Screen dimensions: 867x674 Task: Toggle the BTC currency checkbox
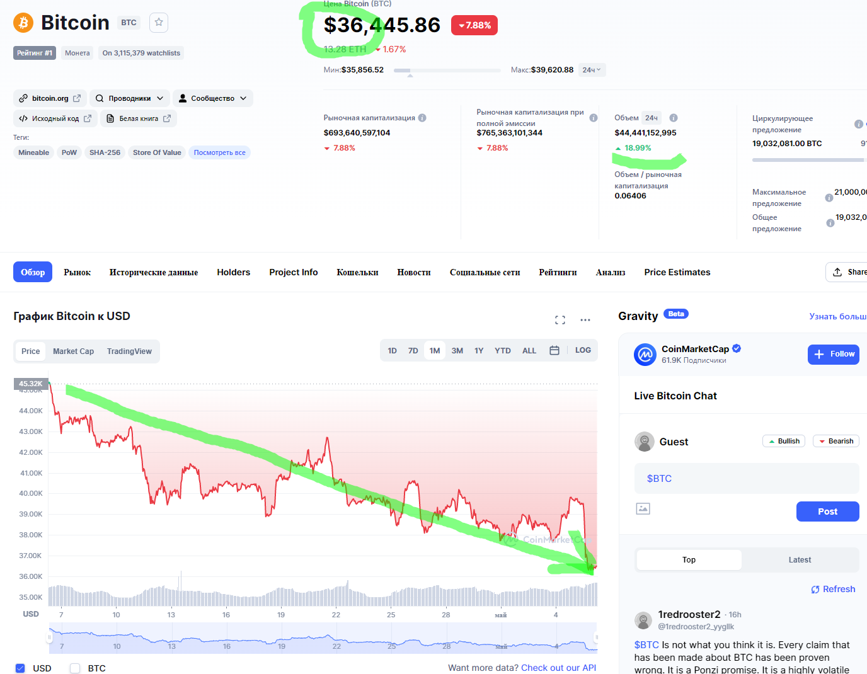tap(75, 668)
